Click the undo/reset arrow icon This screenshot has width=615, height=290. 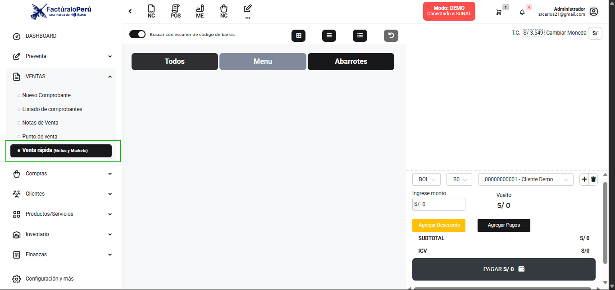tap(391, 36)
